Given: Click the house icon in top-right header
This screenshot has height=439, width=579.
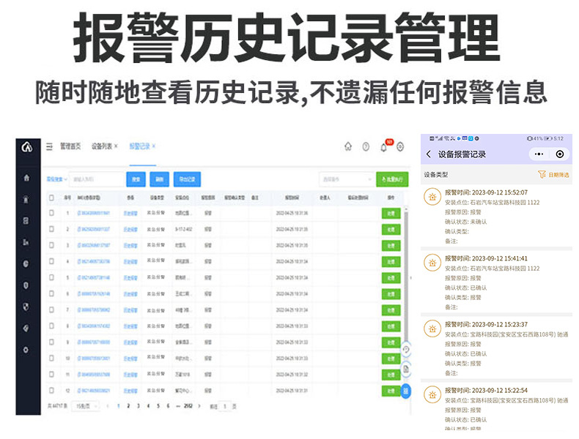Looking at the screenshot, I should pos(348,147).
